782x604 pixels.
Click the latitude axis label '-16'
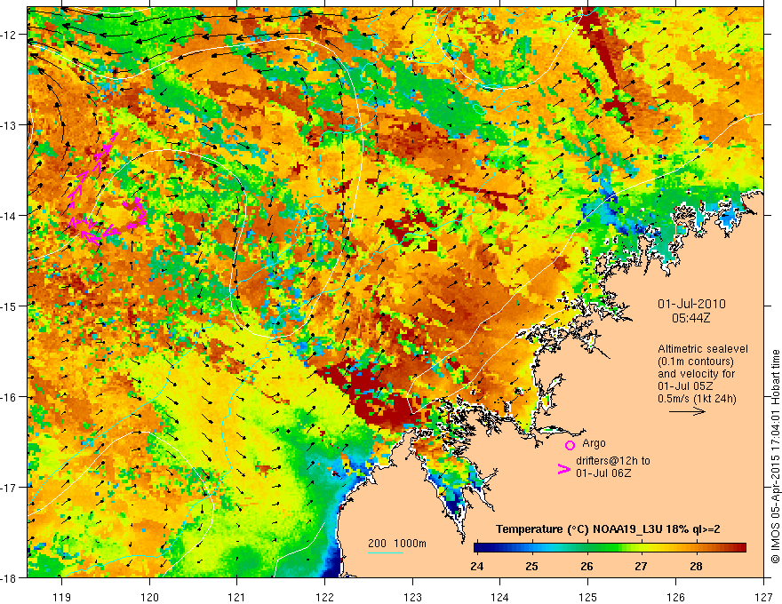(x=10, y=397)
